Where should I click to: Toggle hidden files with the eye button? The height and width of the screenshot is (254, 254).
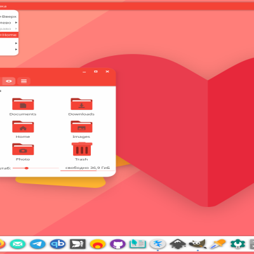tap(9, 81)
